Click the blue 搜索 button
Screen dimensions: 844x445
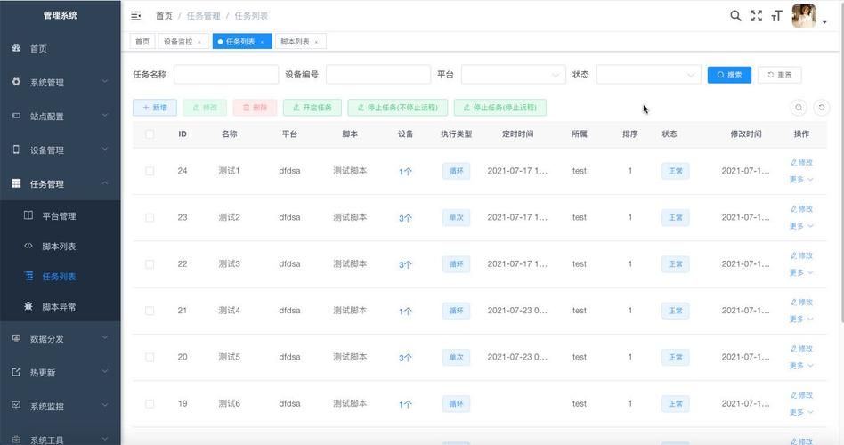tap(729, 75)
